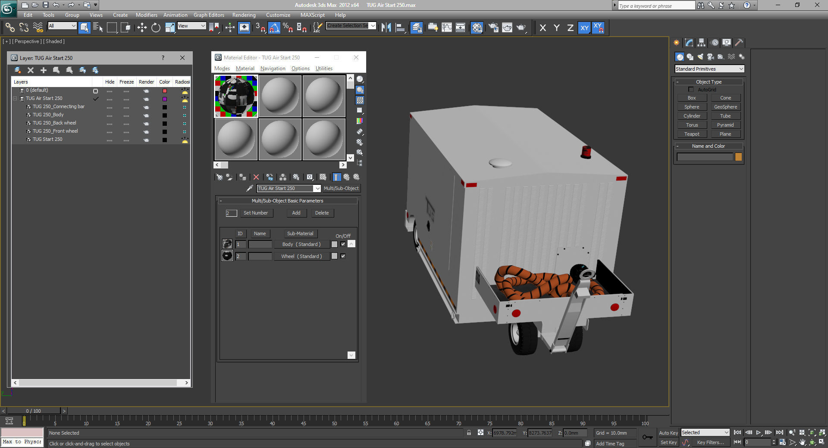This screenshot has height=448, width=828.
Task: Restrict to X axis
Action: pyautogui.click(x=543, y=28)
